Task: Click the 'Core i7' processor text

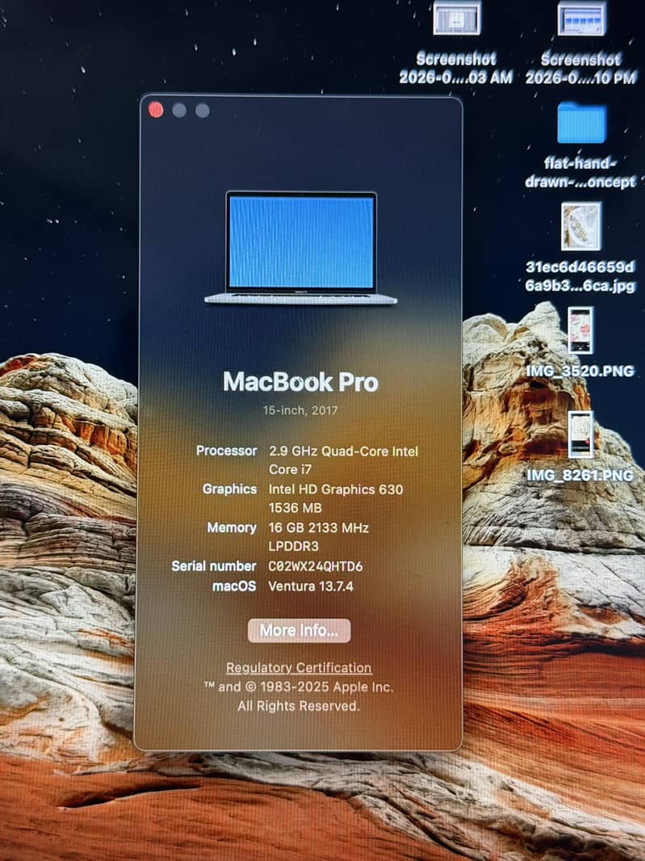Action: coord(290,469)
